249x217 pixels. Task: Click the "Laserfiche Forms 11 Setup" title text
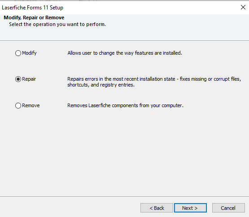pos(33,8)
